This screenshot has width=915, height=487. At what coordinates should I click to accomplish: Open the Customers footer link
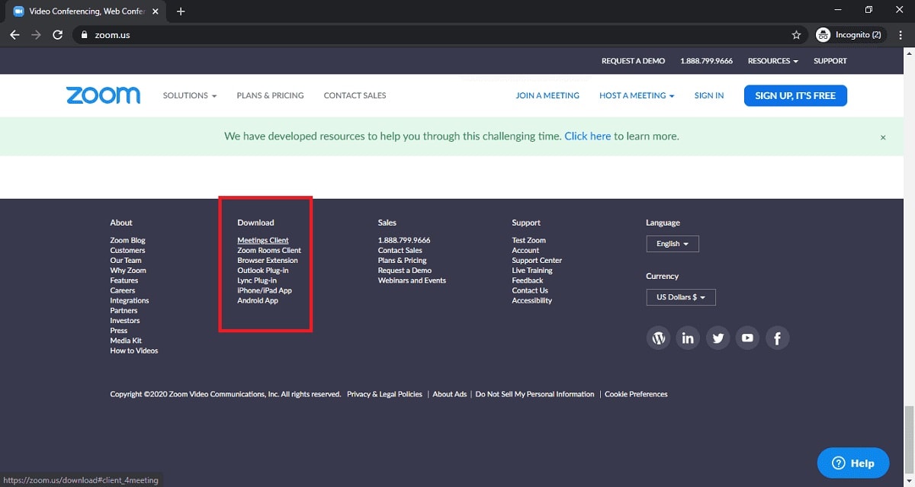[x=127, y=250]
